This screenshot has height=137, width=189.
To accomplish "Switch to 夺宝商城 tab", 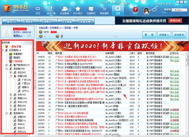I will coord(67,22).
